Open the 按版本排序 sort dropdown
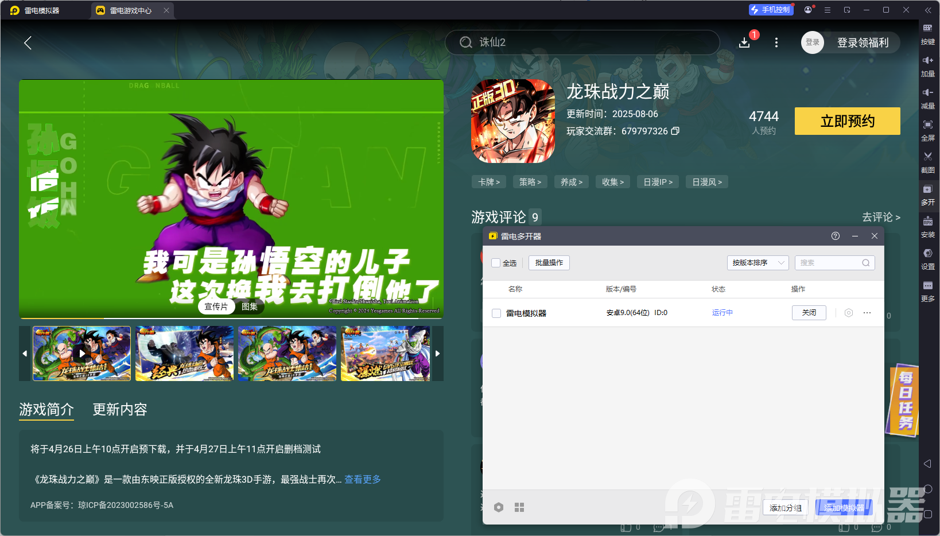This screenshot has width=940, height=536. (758, 263)
